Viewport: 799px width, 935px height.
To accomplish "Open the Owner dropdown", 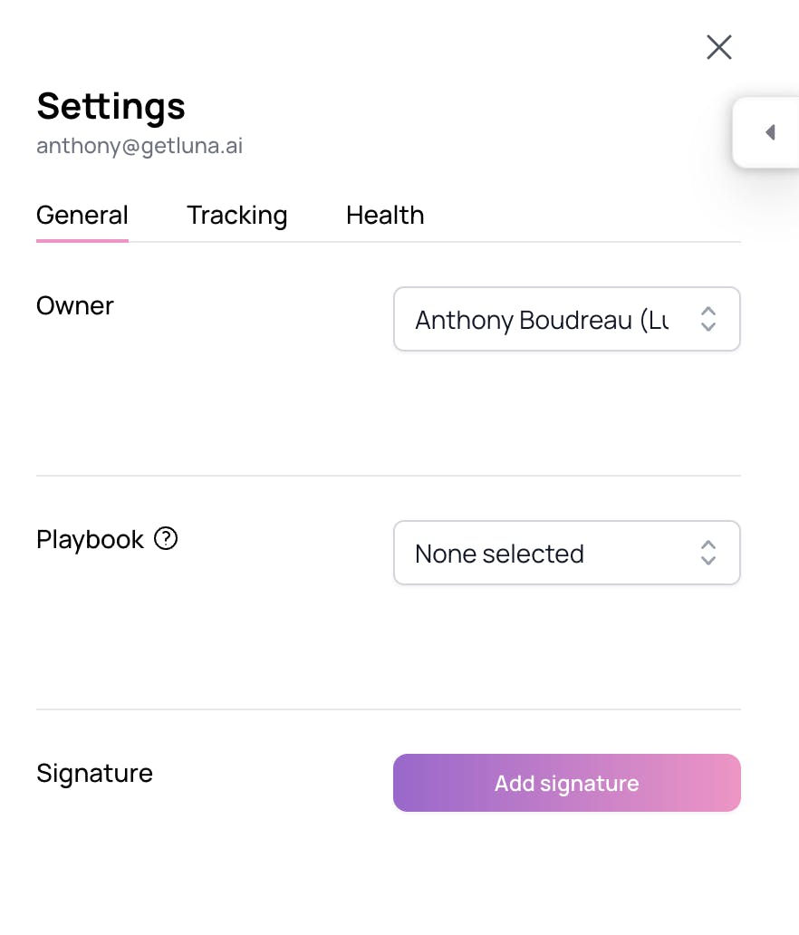I will [x=566, y=319].
